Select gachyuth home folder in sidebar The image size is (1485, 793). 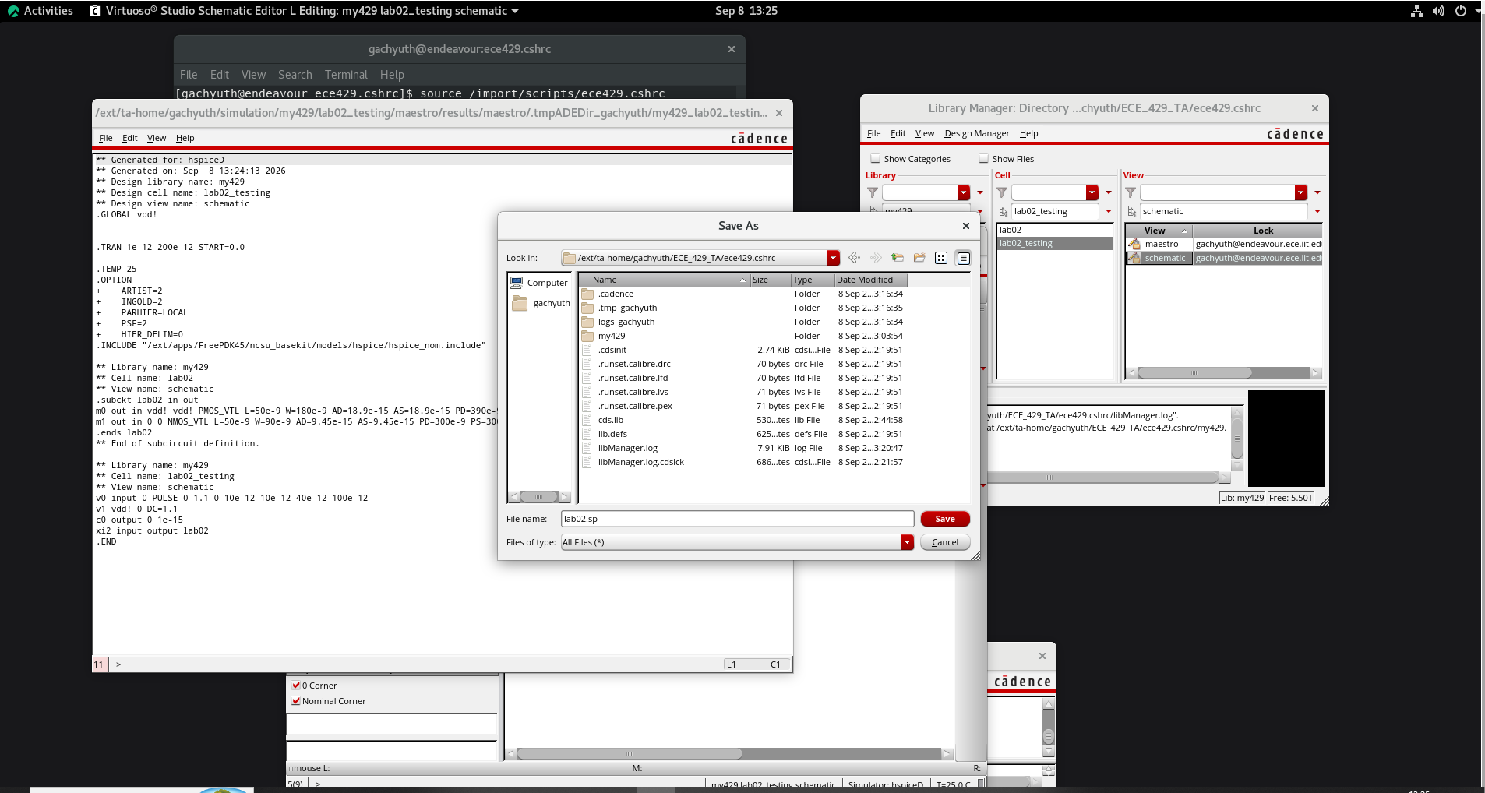tap(541, 303)
